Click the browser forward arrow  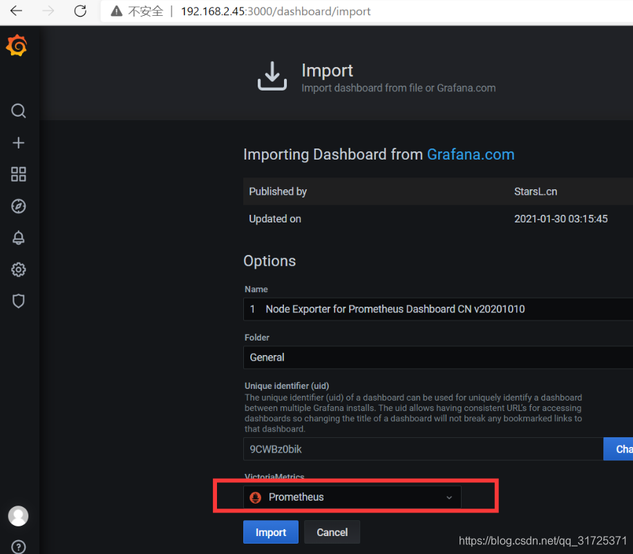click(x=48, y=11)
